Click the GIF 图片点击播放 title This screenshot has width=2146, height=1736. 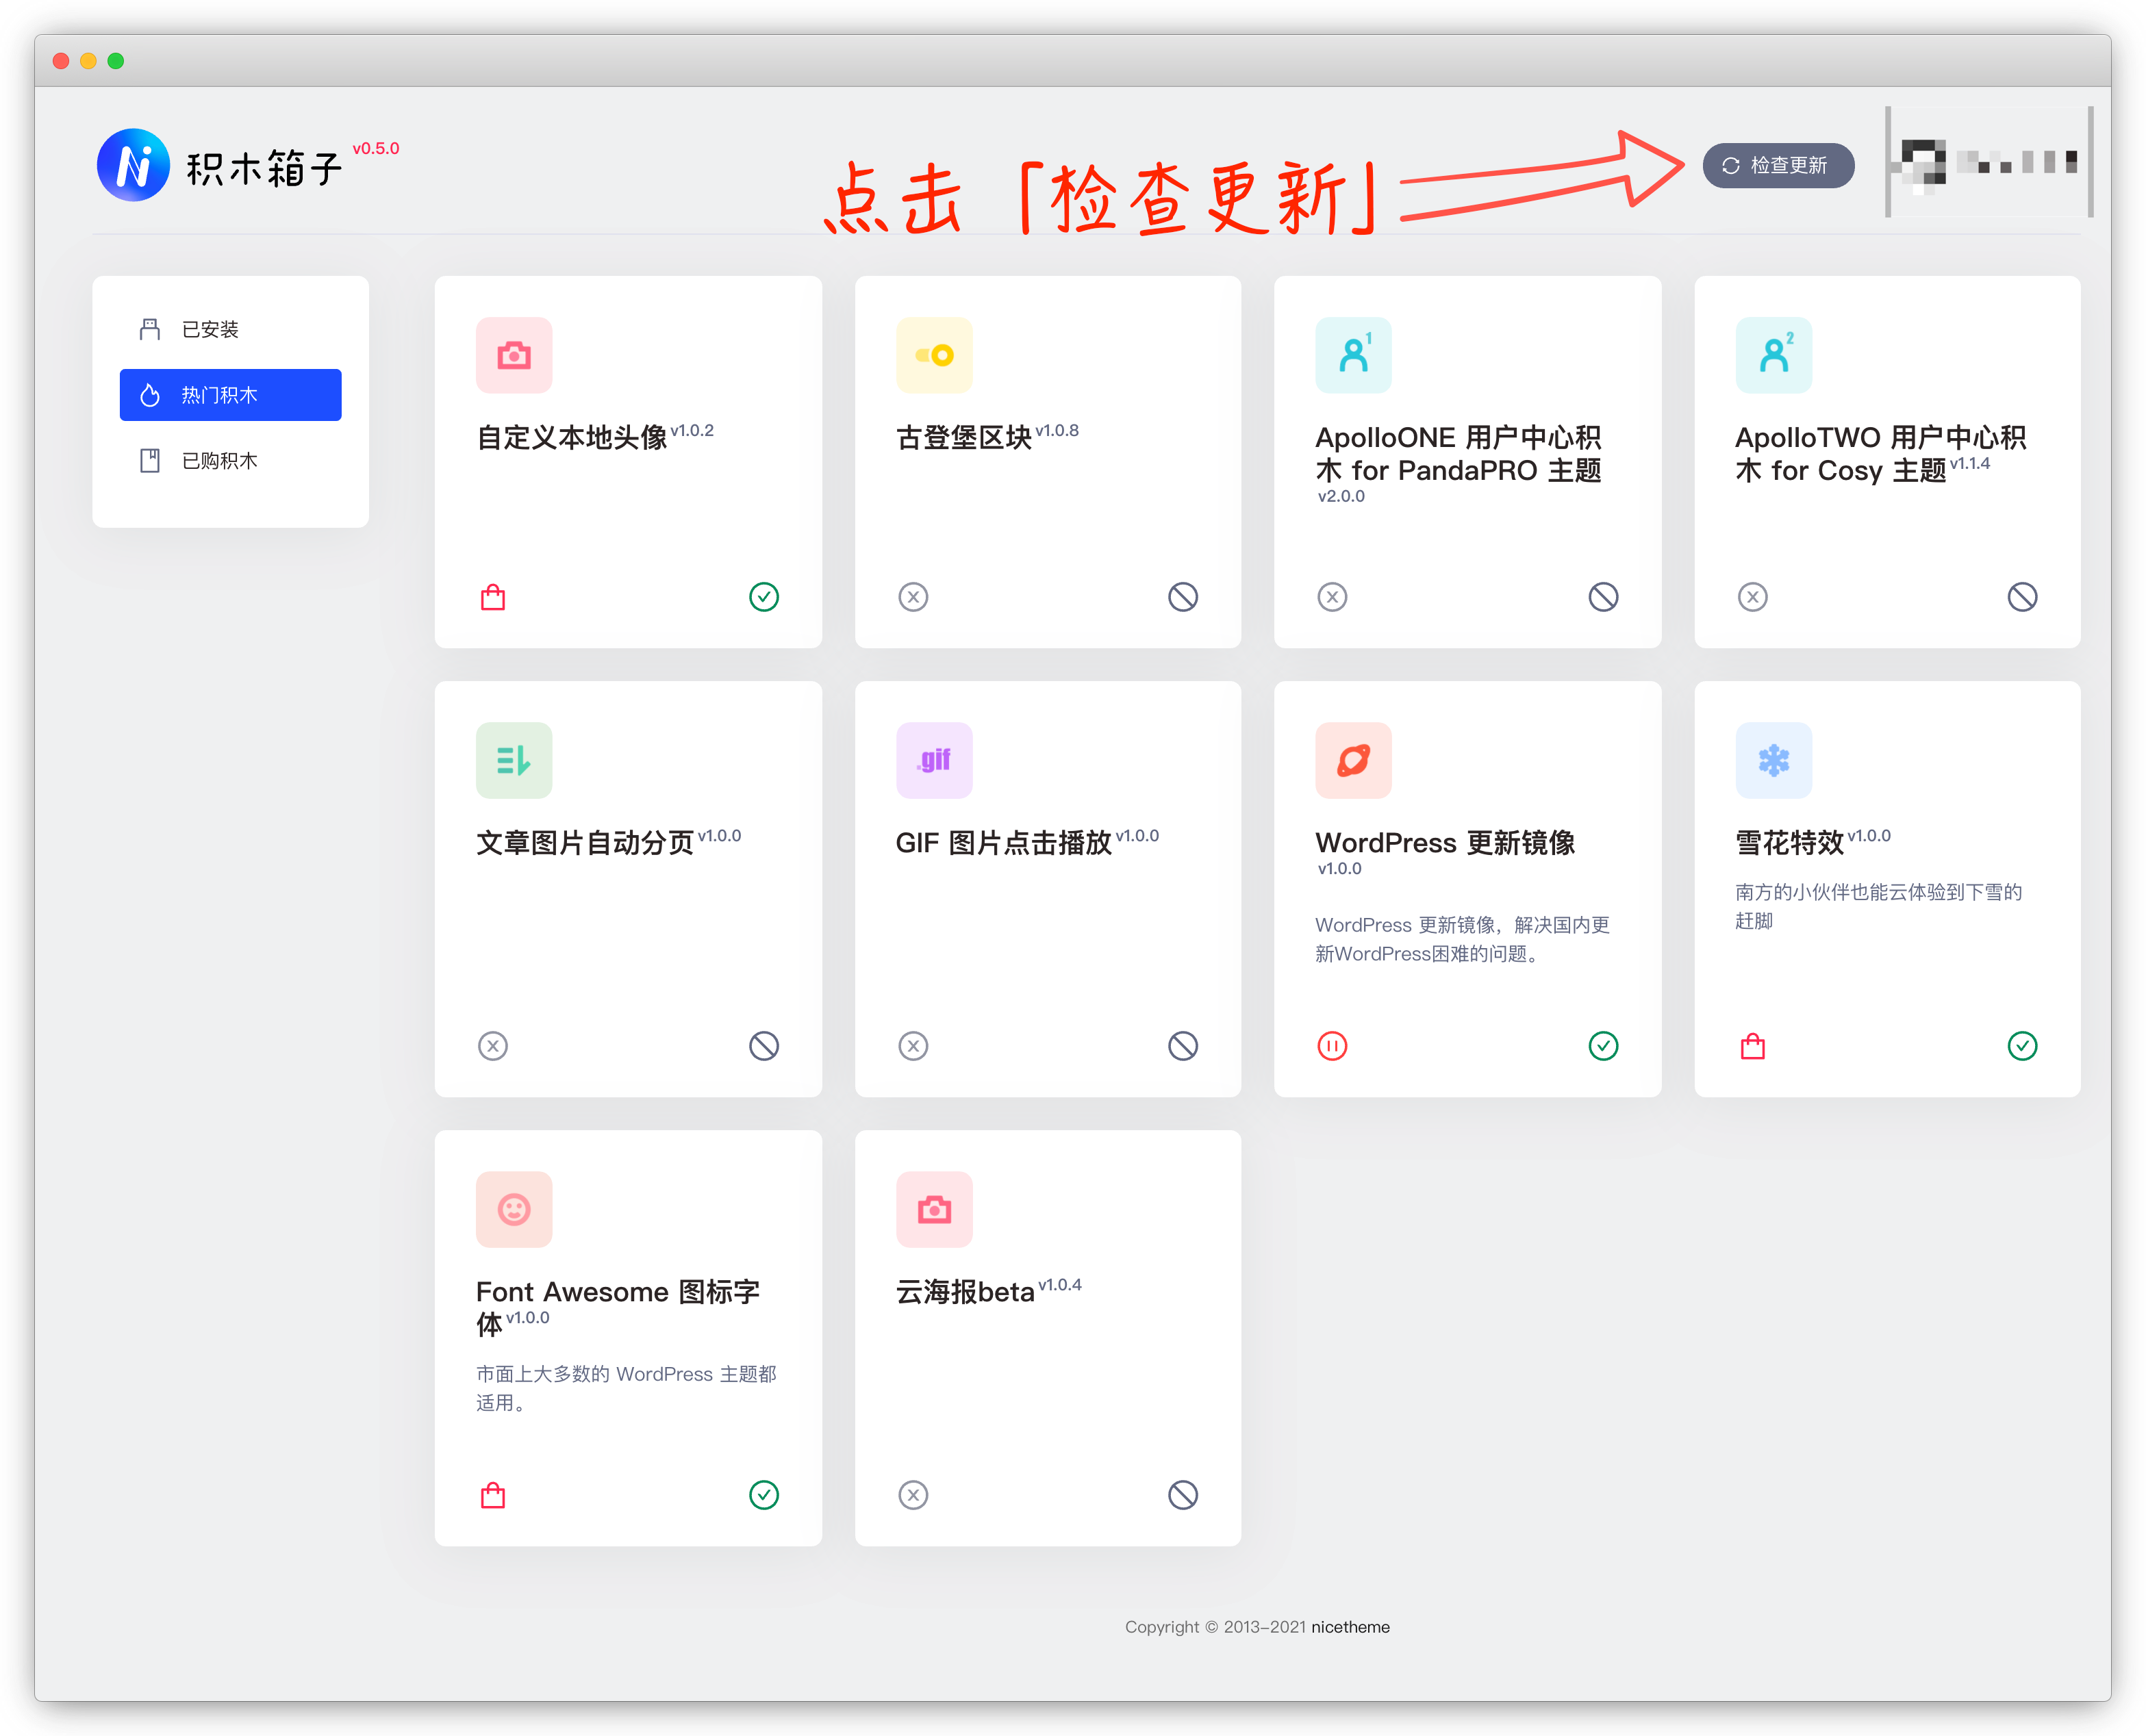[x=1003, y=843]
